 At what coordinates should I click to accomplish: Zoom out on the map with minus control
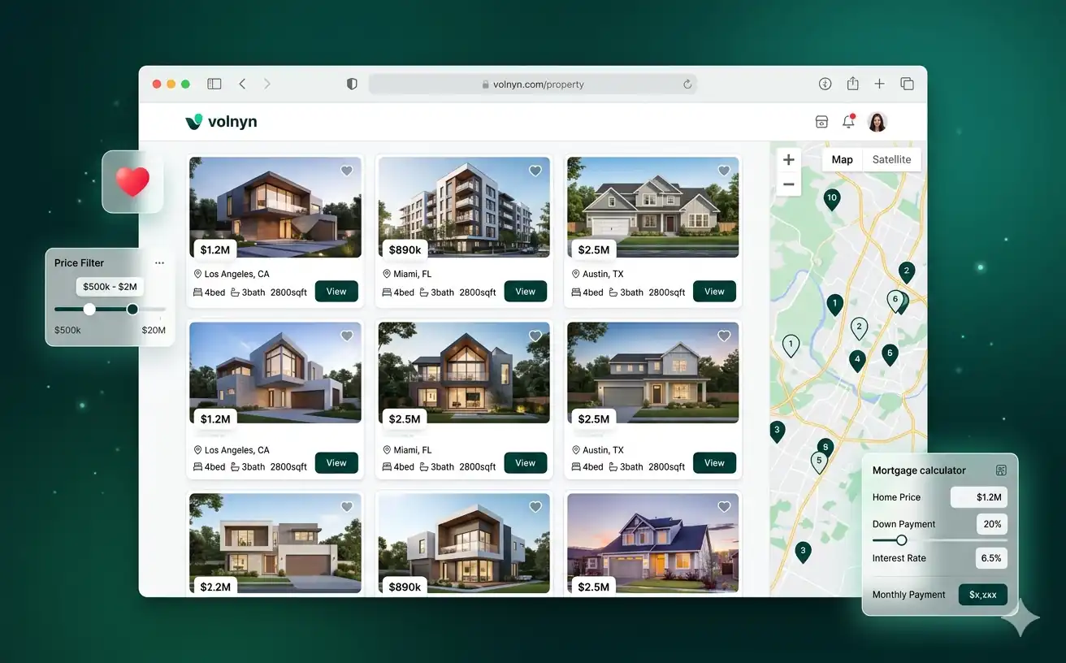coord(788,184)
